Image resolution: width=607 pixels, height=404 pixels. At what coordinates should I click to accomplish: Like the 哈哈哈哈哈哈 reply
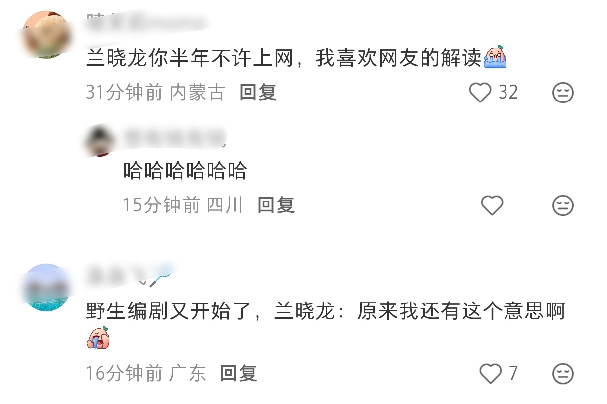(x=492, y=205)
